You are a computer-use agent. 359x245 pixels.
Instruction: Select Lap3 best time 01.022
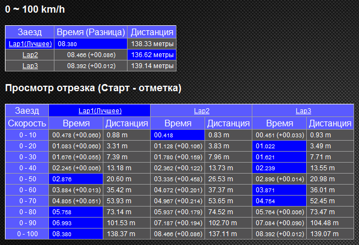(279, 146)
